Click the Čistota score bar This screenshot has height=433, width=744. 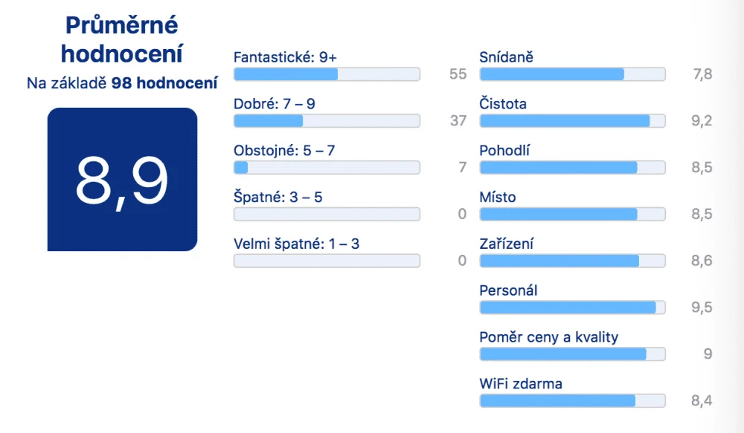point(573,121)
